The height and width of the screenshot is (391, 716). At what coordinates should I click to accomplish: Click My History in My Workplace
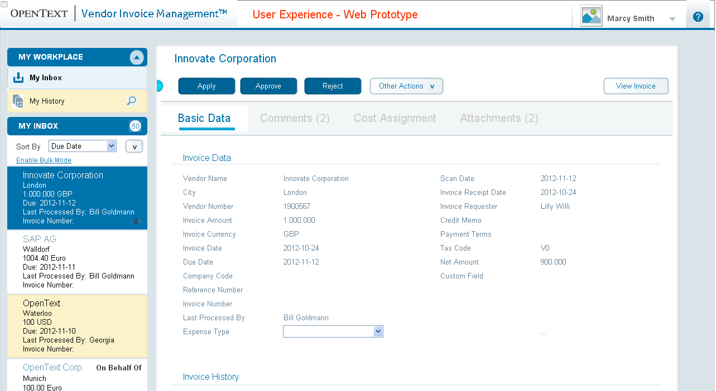[x=77, y=101]
